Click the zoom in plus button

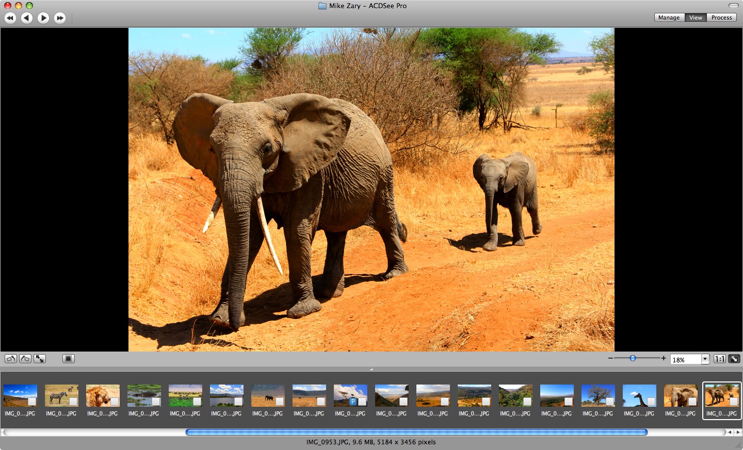click(x=664, y=358)
